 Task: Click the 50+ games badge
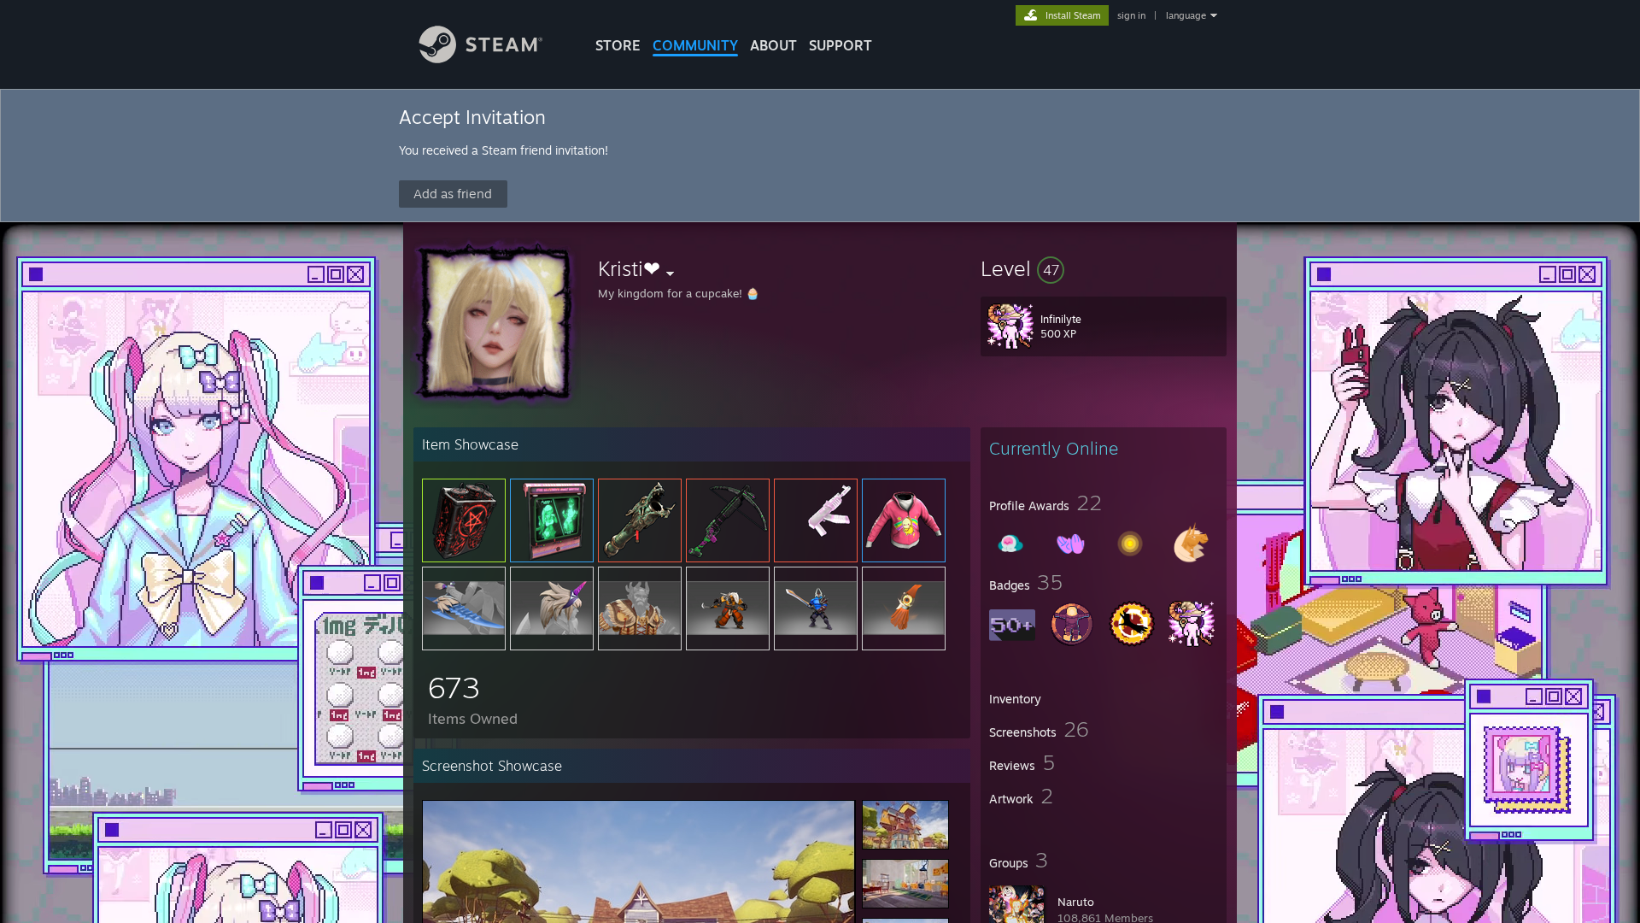[x=1012, y=625]
